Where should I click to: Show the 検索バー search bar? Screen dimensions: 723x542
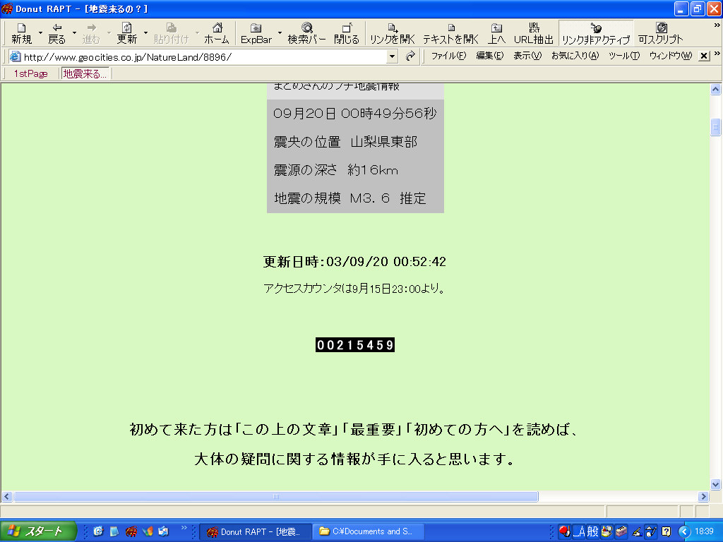(x=307, y=33)
